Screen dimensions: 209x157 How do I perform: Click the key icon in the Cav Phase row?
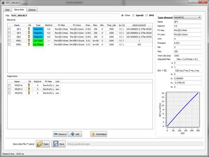point(29,44)
